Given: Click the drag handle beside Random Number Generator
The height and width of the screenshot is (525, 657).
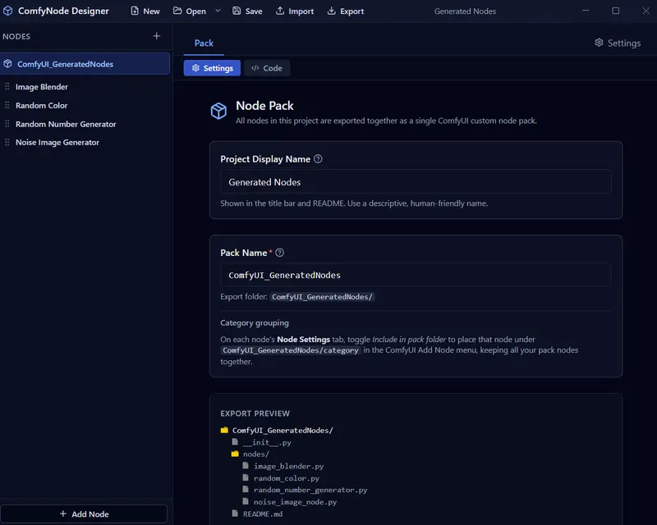Looking at the screenshot, I should pyautogui.click(x=7, y=125).
